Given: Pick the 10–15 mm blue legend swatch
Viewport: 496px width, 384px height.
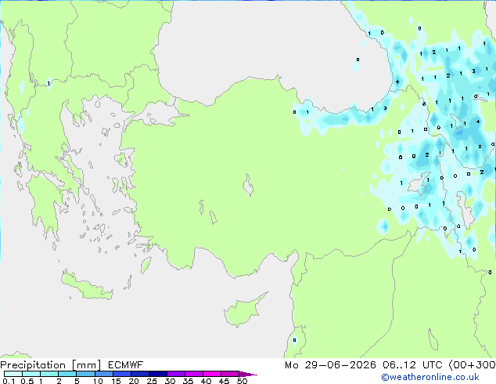Looking at the screenshot, I should coord(103,374).
